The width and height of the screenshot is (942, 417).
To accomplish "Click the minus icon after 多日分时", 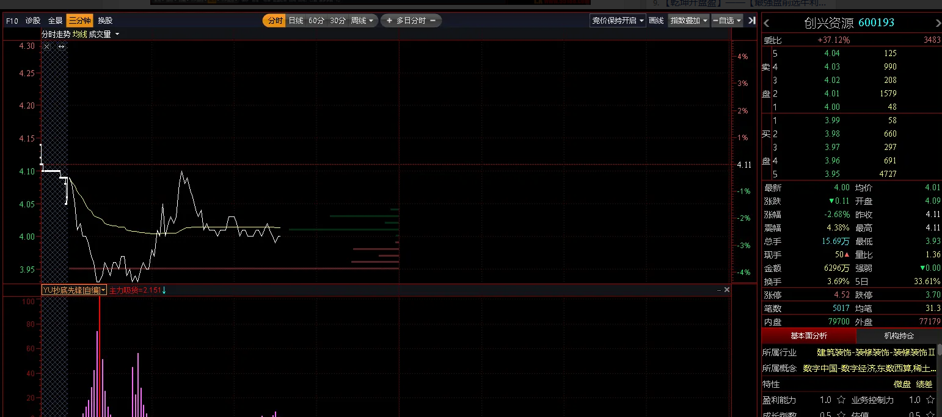I will pos(433,21).
